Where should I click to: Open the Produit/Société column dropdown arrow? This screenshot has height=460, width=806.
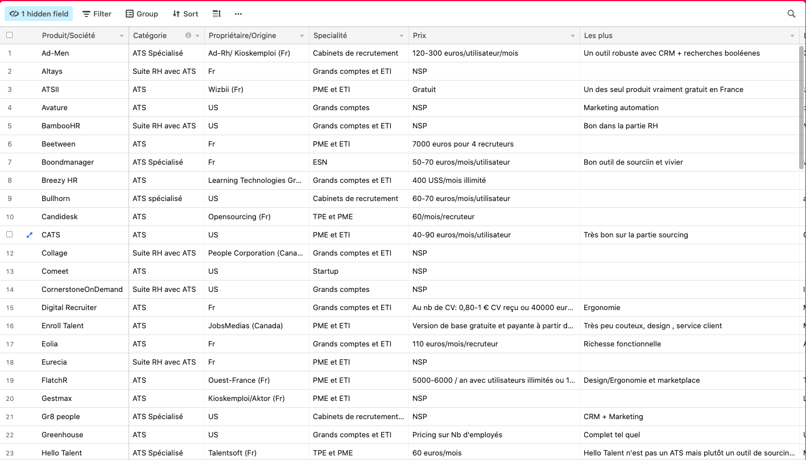(122, 36)
